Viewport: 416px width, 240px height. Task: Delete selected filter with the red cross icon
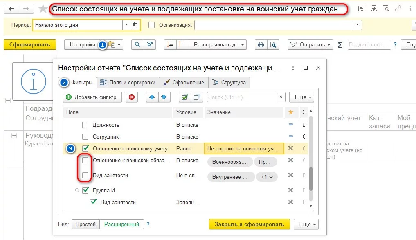pyautogui.click(x=132, y=97)
